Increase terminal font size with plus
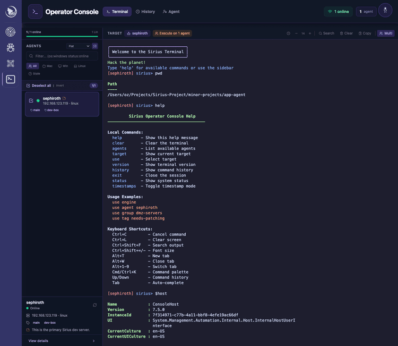 (310, 33)
